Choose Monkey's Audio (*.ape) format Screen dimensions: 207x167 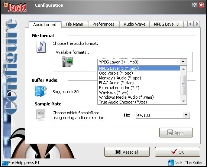tap(139, 78)
